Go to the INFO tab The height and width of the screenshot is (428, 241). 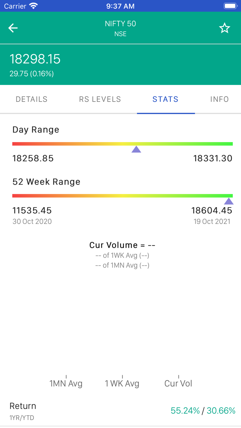[219, 99]
